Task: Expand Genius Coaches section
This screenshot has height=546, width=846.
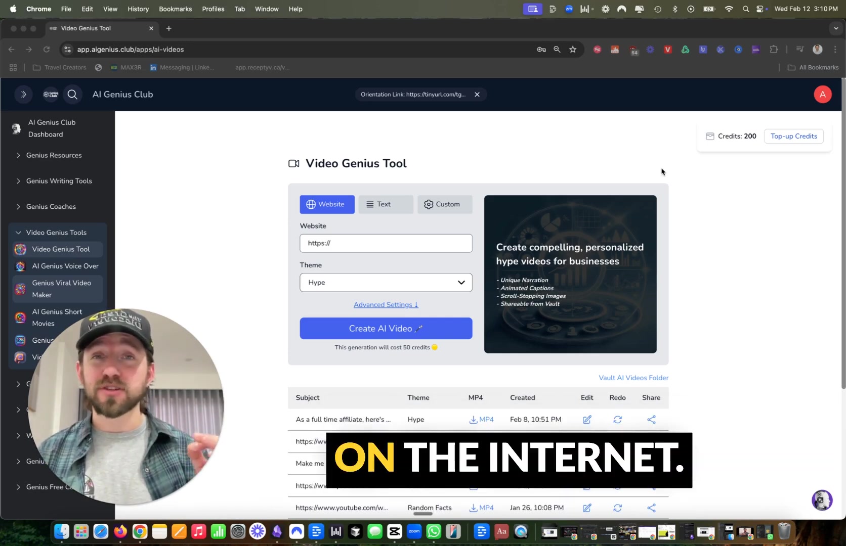Action: pos(51,207)
